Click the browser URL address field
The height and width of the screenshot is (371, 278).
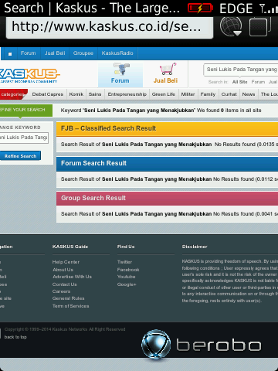pos(110,27)
